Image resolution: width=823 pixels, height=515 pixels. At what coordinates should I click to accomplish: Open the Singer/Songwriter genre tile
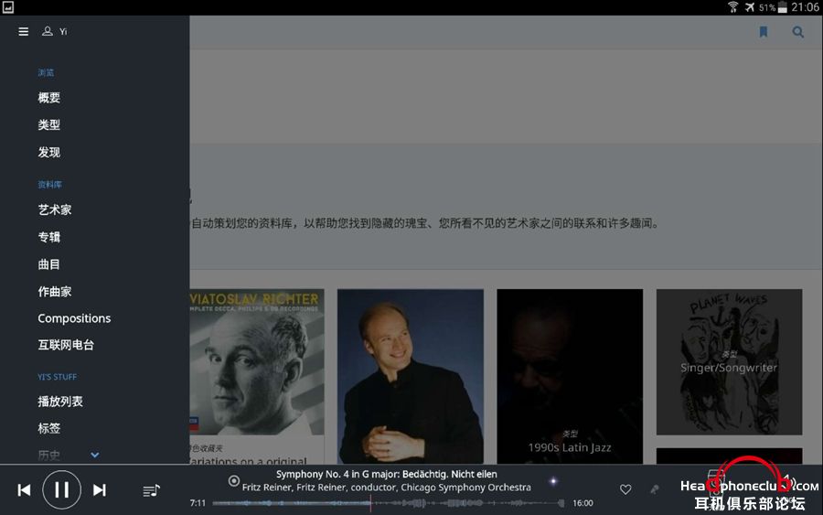[x=729, y=361]
